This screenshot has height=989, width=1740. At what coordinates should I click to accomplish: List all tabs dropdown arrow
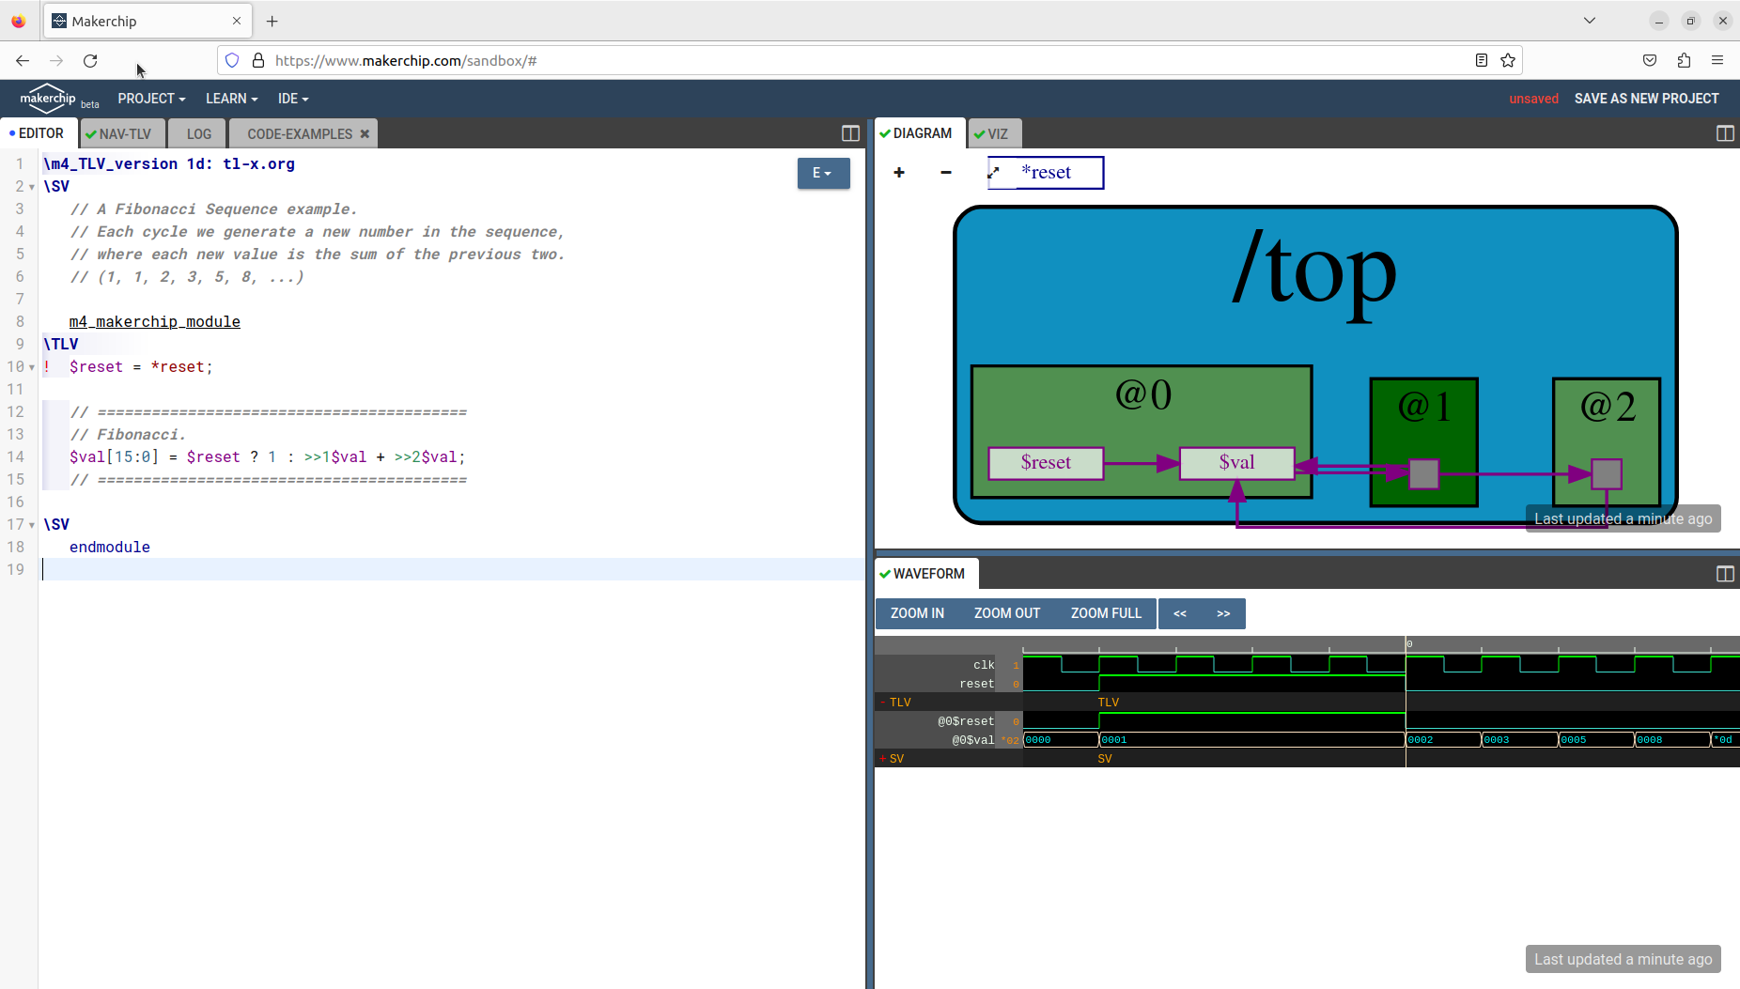pos(1590,21)
